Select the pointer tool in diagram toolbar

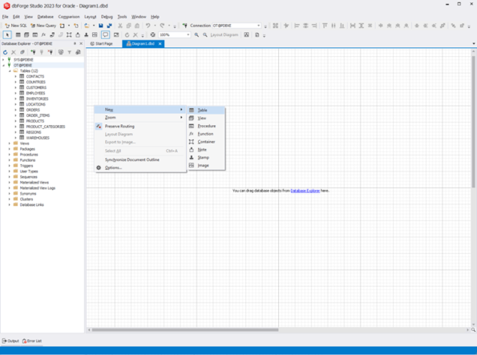(7, 35)
